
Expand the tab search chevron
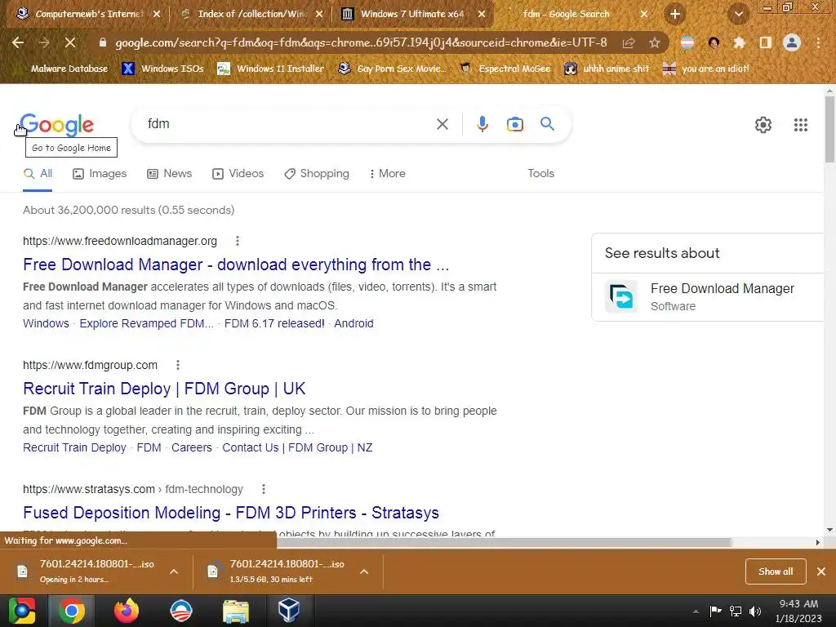[738, 14]
